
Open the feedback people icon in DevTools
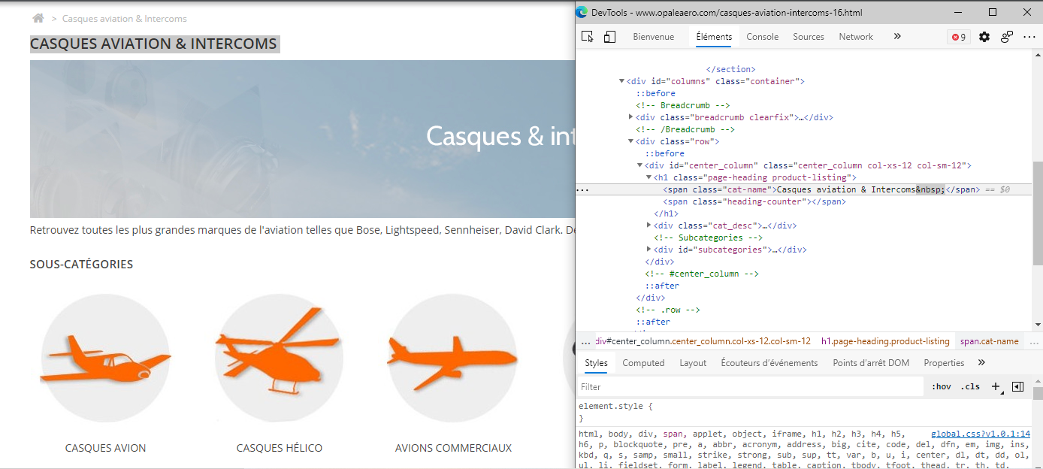(x=1007, y=37)
